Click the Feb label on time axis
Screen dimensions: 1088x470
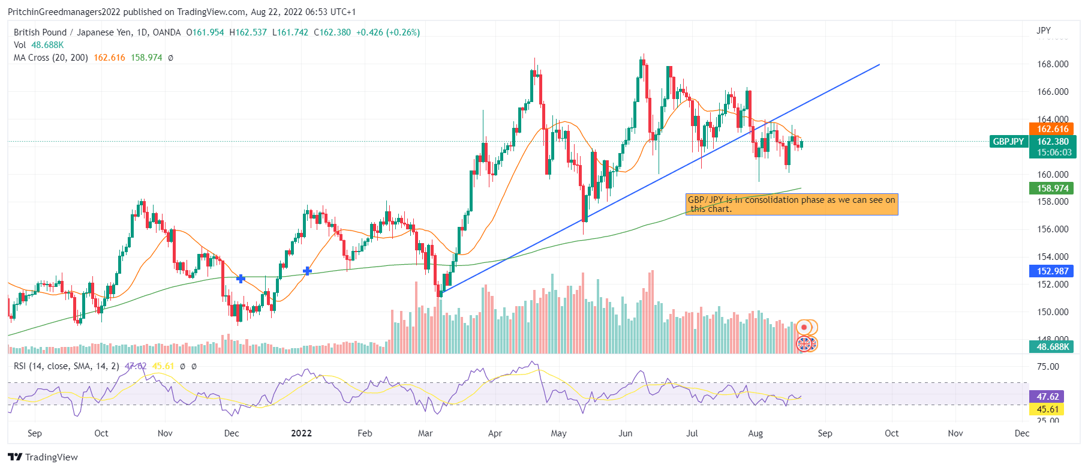point(365,433)
